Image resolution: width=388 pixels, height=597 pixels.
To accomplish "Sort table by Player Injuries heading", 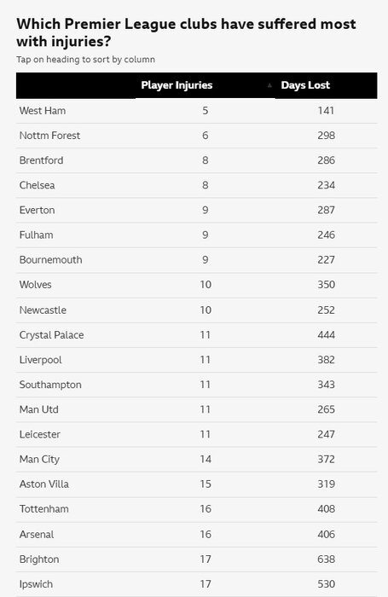I will pyautogui.click(x=177, y=85).
